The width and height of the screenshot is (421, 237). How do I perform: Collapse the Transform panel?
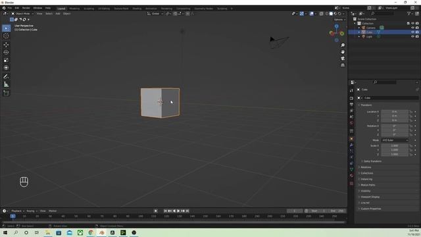(366, 105)
